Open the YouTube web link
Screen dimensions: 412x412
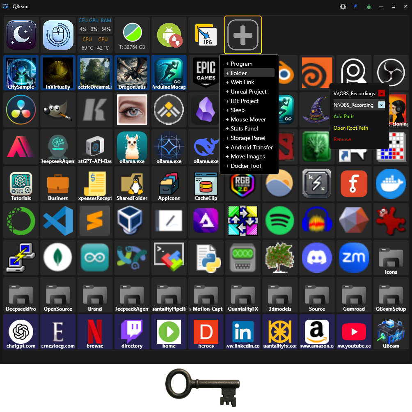coord(354,332)
